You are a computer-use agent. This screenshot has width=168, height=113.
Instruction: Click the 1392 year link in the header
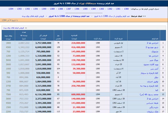[28, 9]
